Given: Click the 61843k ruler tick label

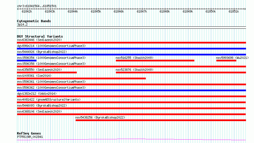Looking at the screenshot, I should (x=50, y=11).
